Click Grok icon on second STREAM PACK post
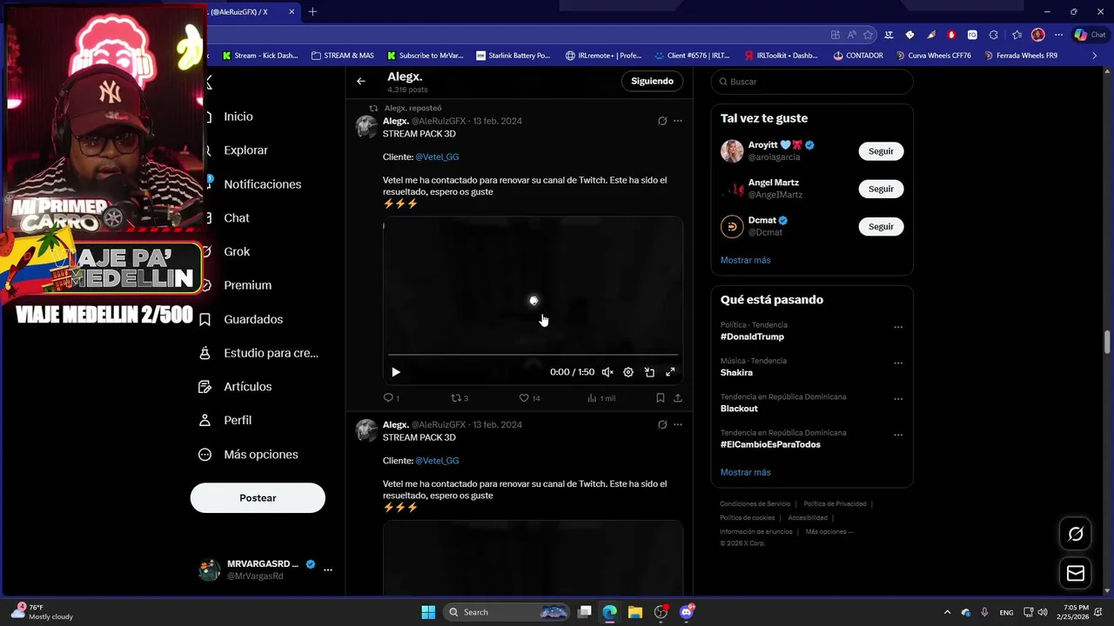This screenshot has height=626, width=1114. click(662, 425)
